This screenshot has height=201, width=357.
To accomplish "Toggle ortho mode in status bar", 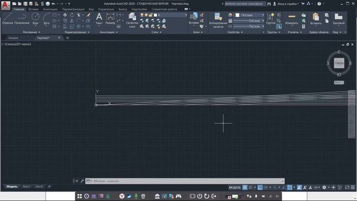I will click(x=260, y=188).
